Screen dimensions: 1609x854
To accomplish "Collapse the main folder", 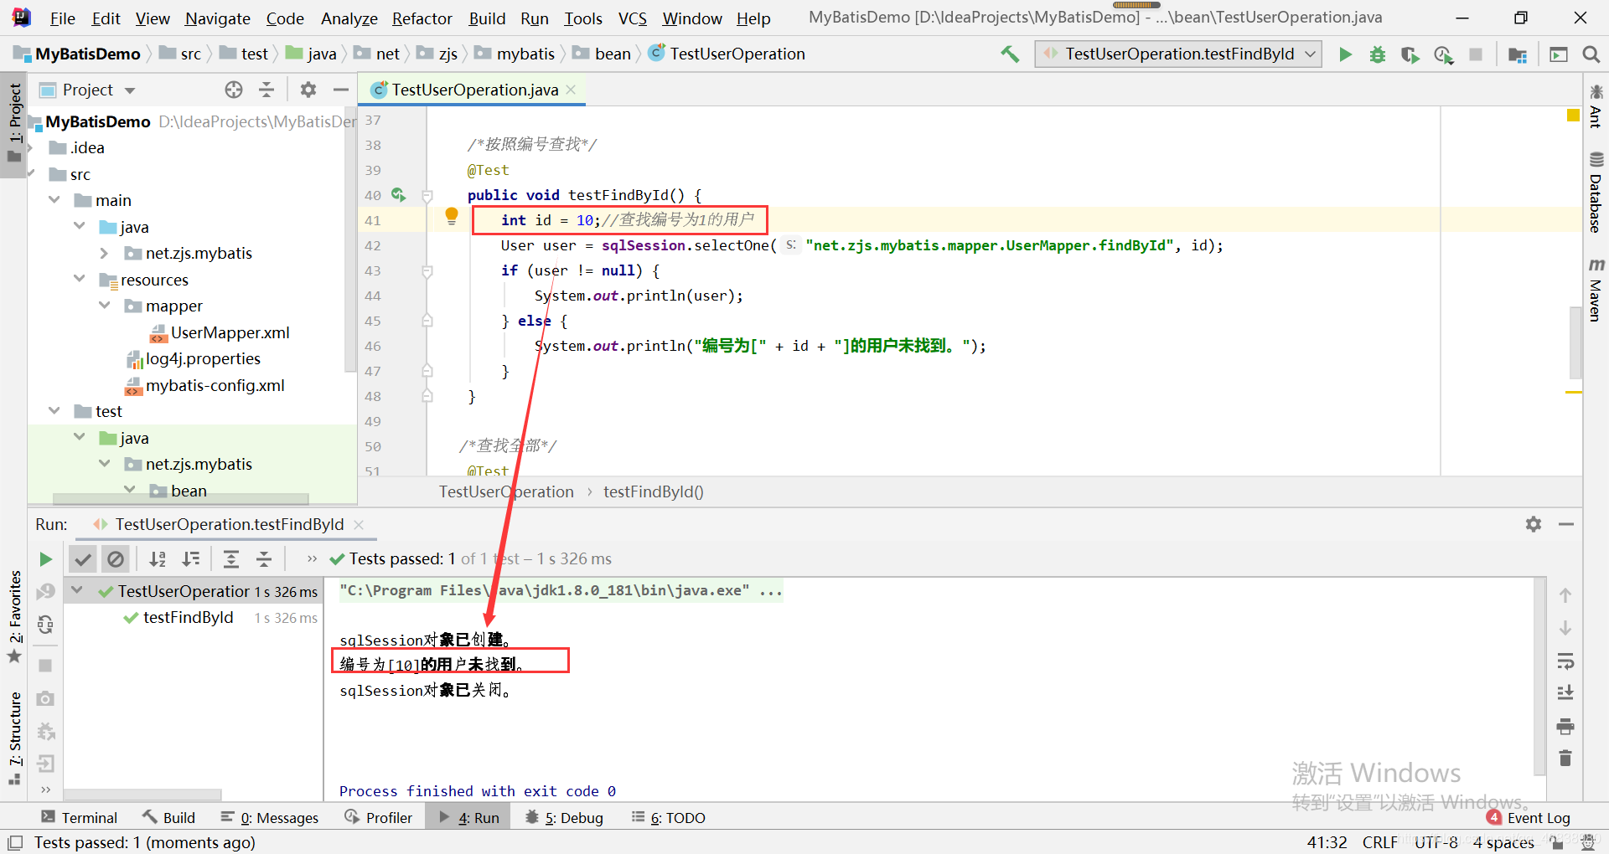I will [x=54, y=200].
